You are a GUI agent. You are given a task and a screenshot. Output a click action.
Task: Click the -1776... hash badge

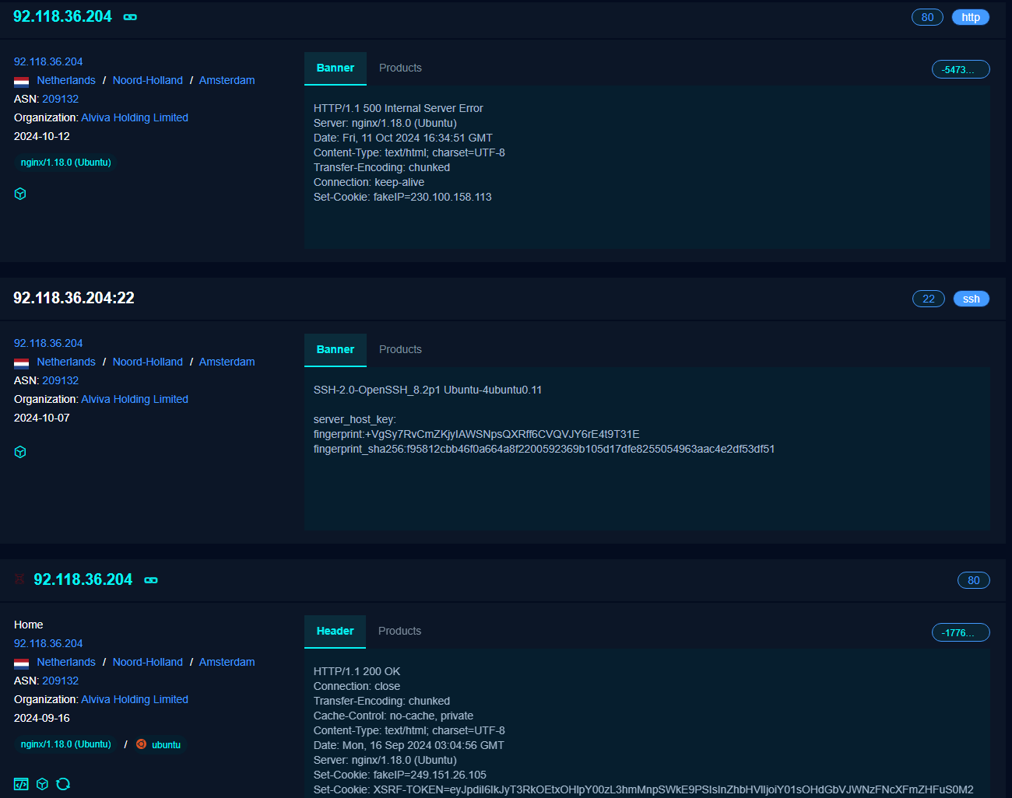pyautogui.click(x=960, y=633)
